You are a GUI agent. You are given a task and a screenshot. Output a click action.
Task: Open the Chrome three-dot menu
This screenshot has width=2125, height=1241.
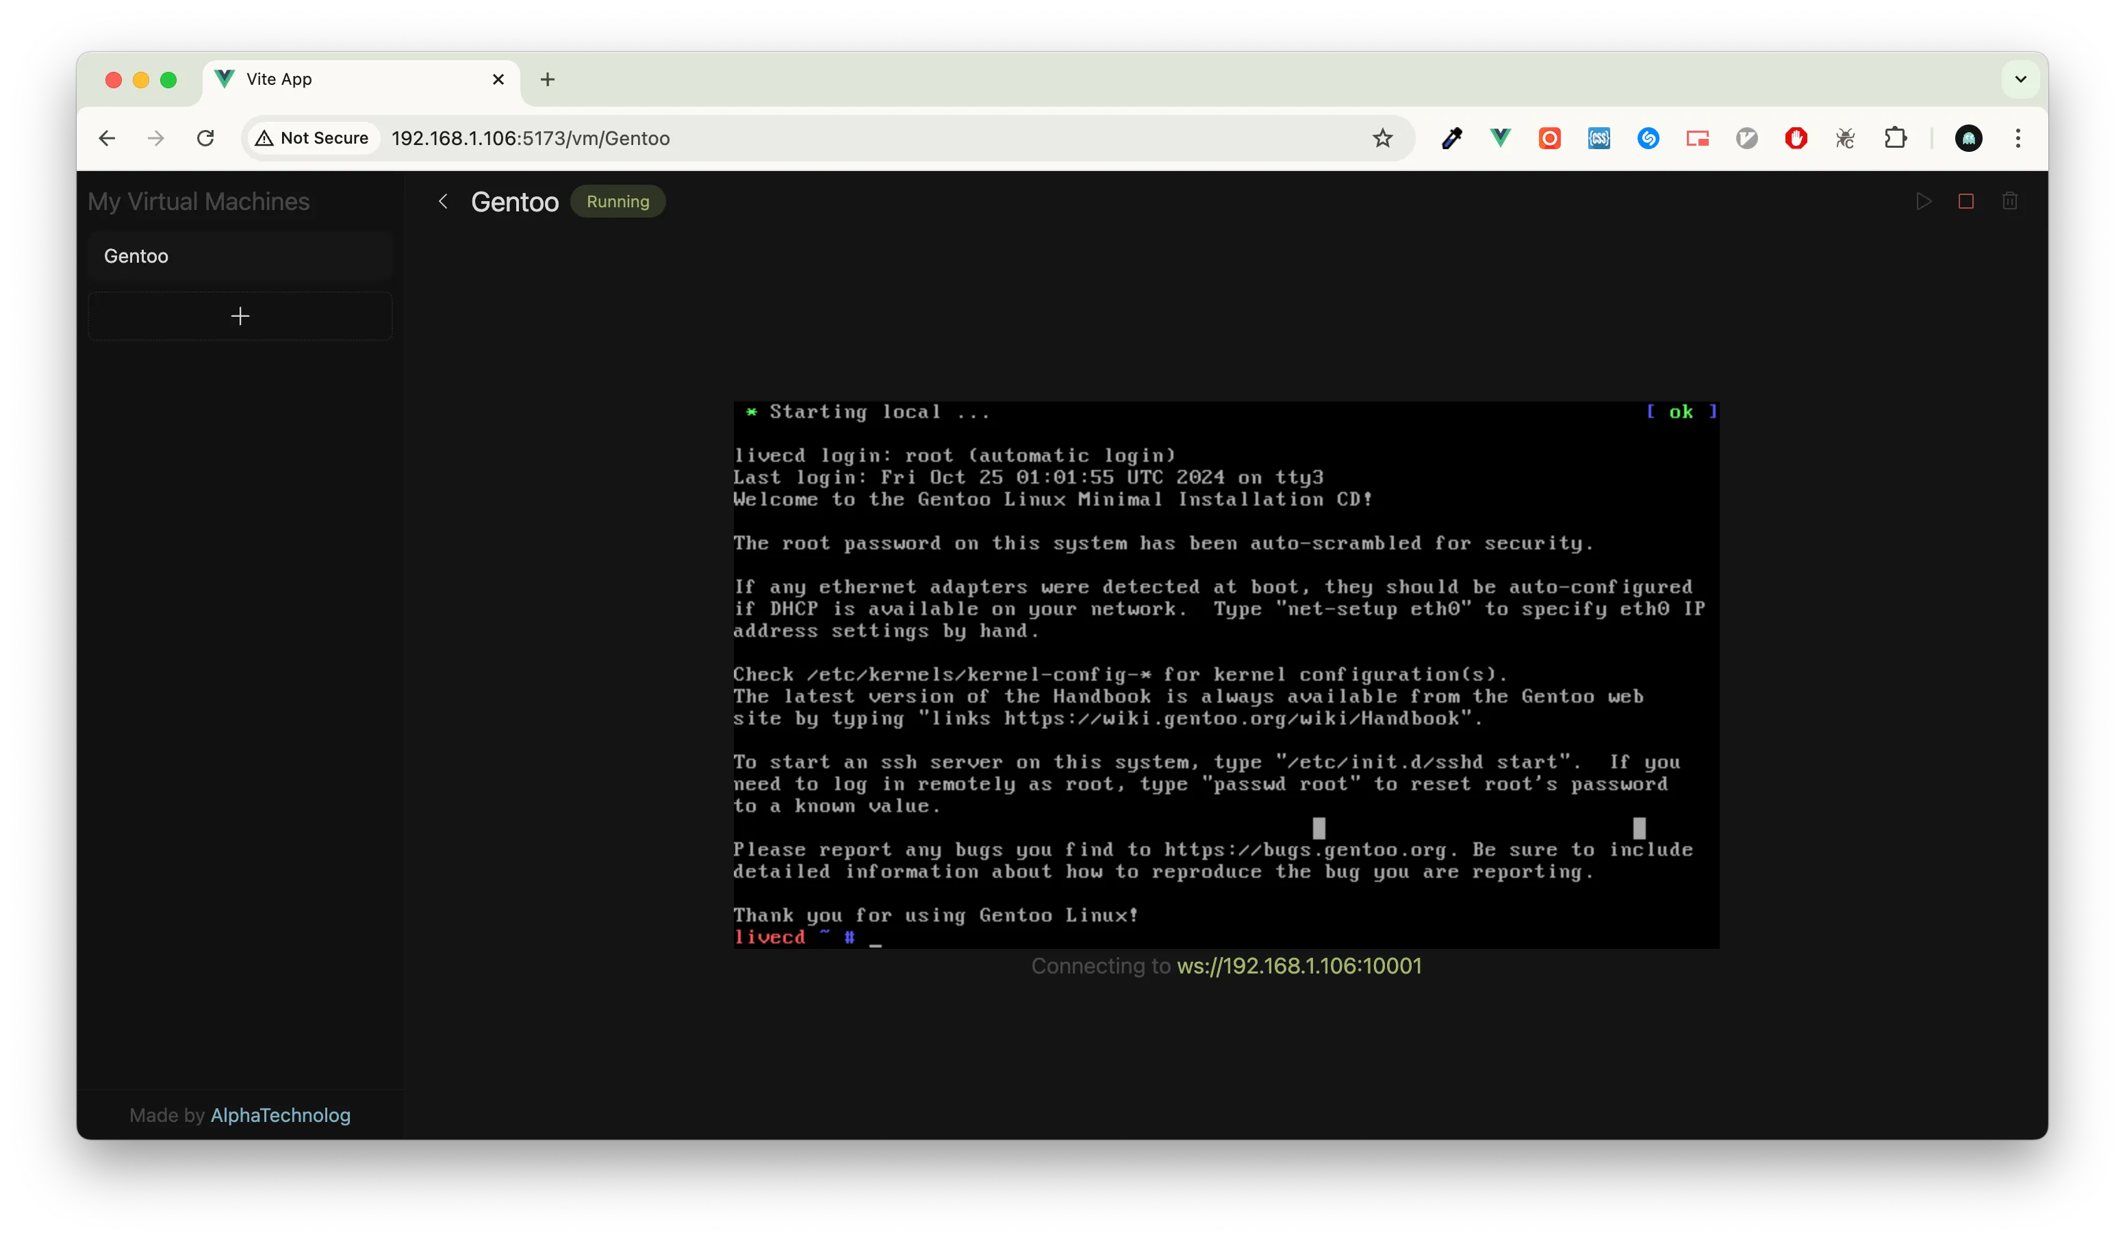(x=2018, y=138)
